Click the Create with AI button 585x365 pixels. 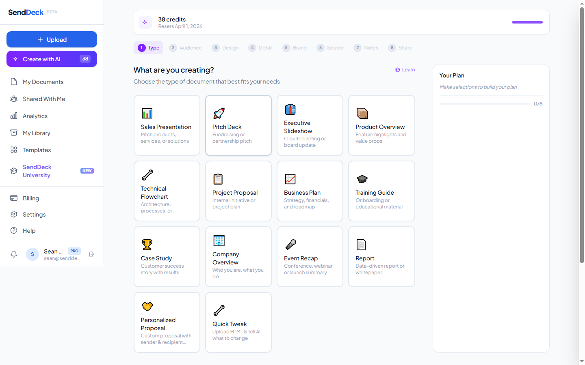pyautogui.click(x=52, y=59)
